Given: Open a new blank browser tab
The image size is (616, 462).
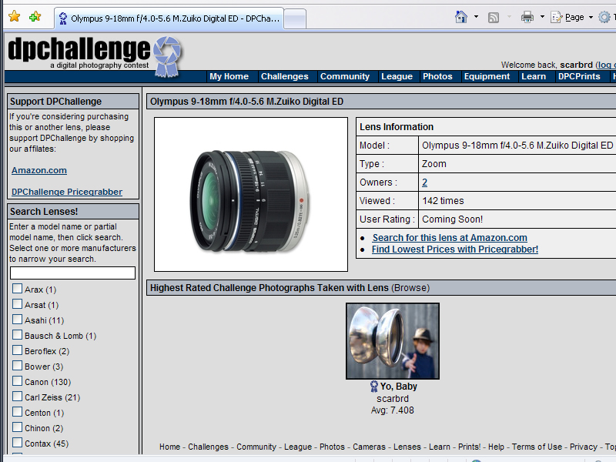Looking at the screenshot, I should (295, 18).
